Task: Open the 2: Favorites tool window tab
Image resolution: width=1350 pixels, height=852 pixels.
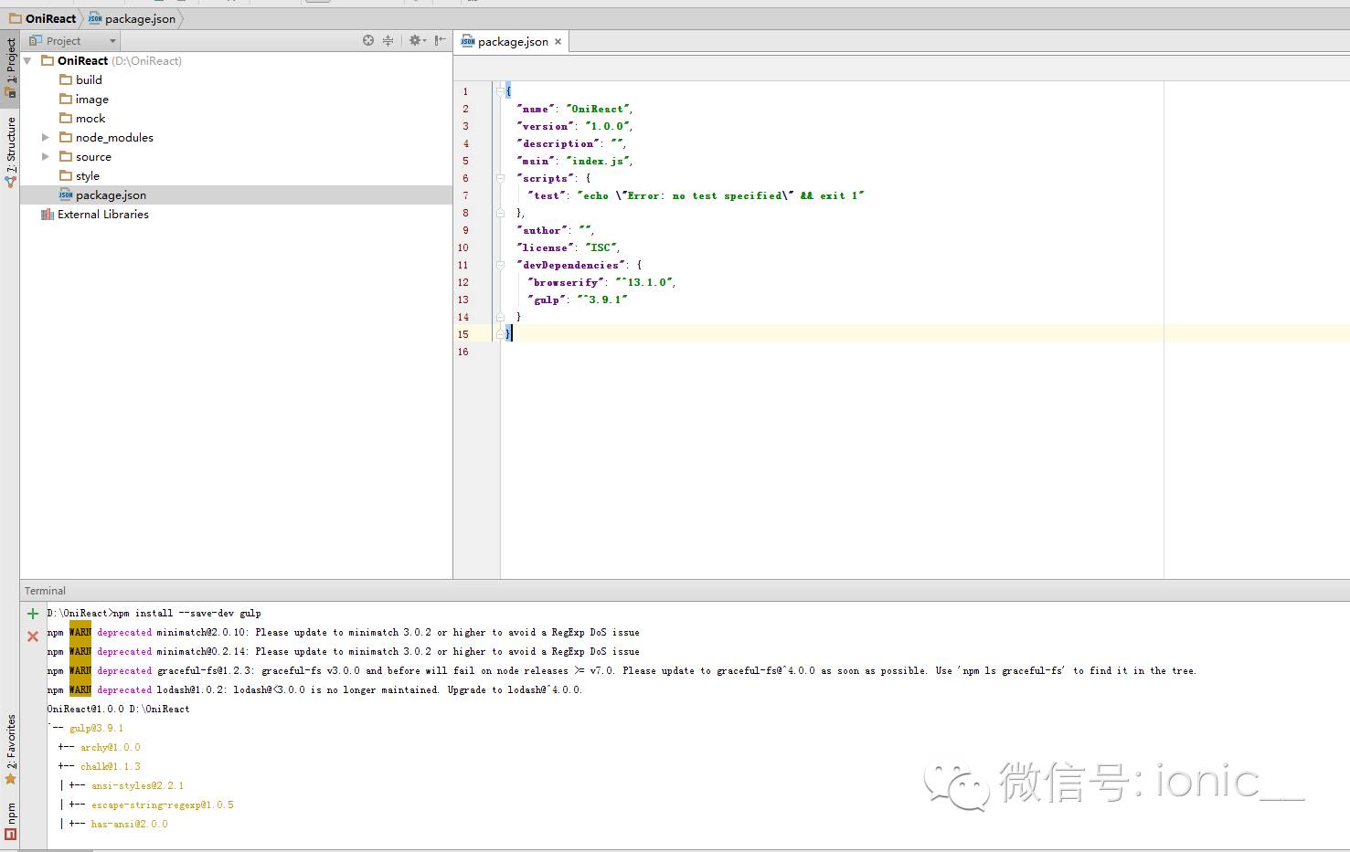Action: pos(10,749)
